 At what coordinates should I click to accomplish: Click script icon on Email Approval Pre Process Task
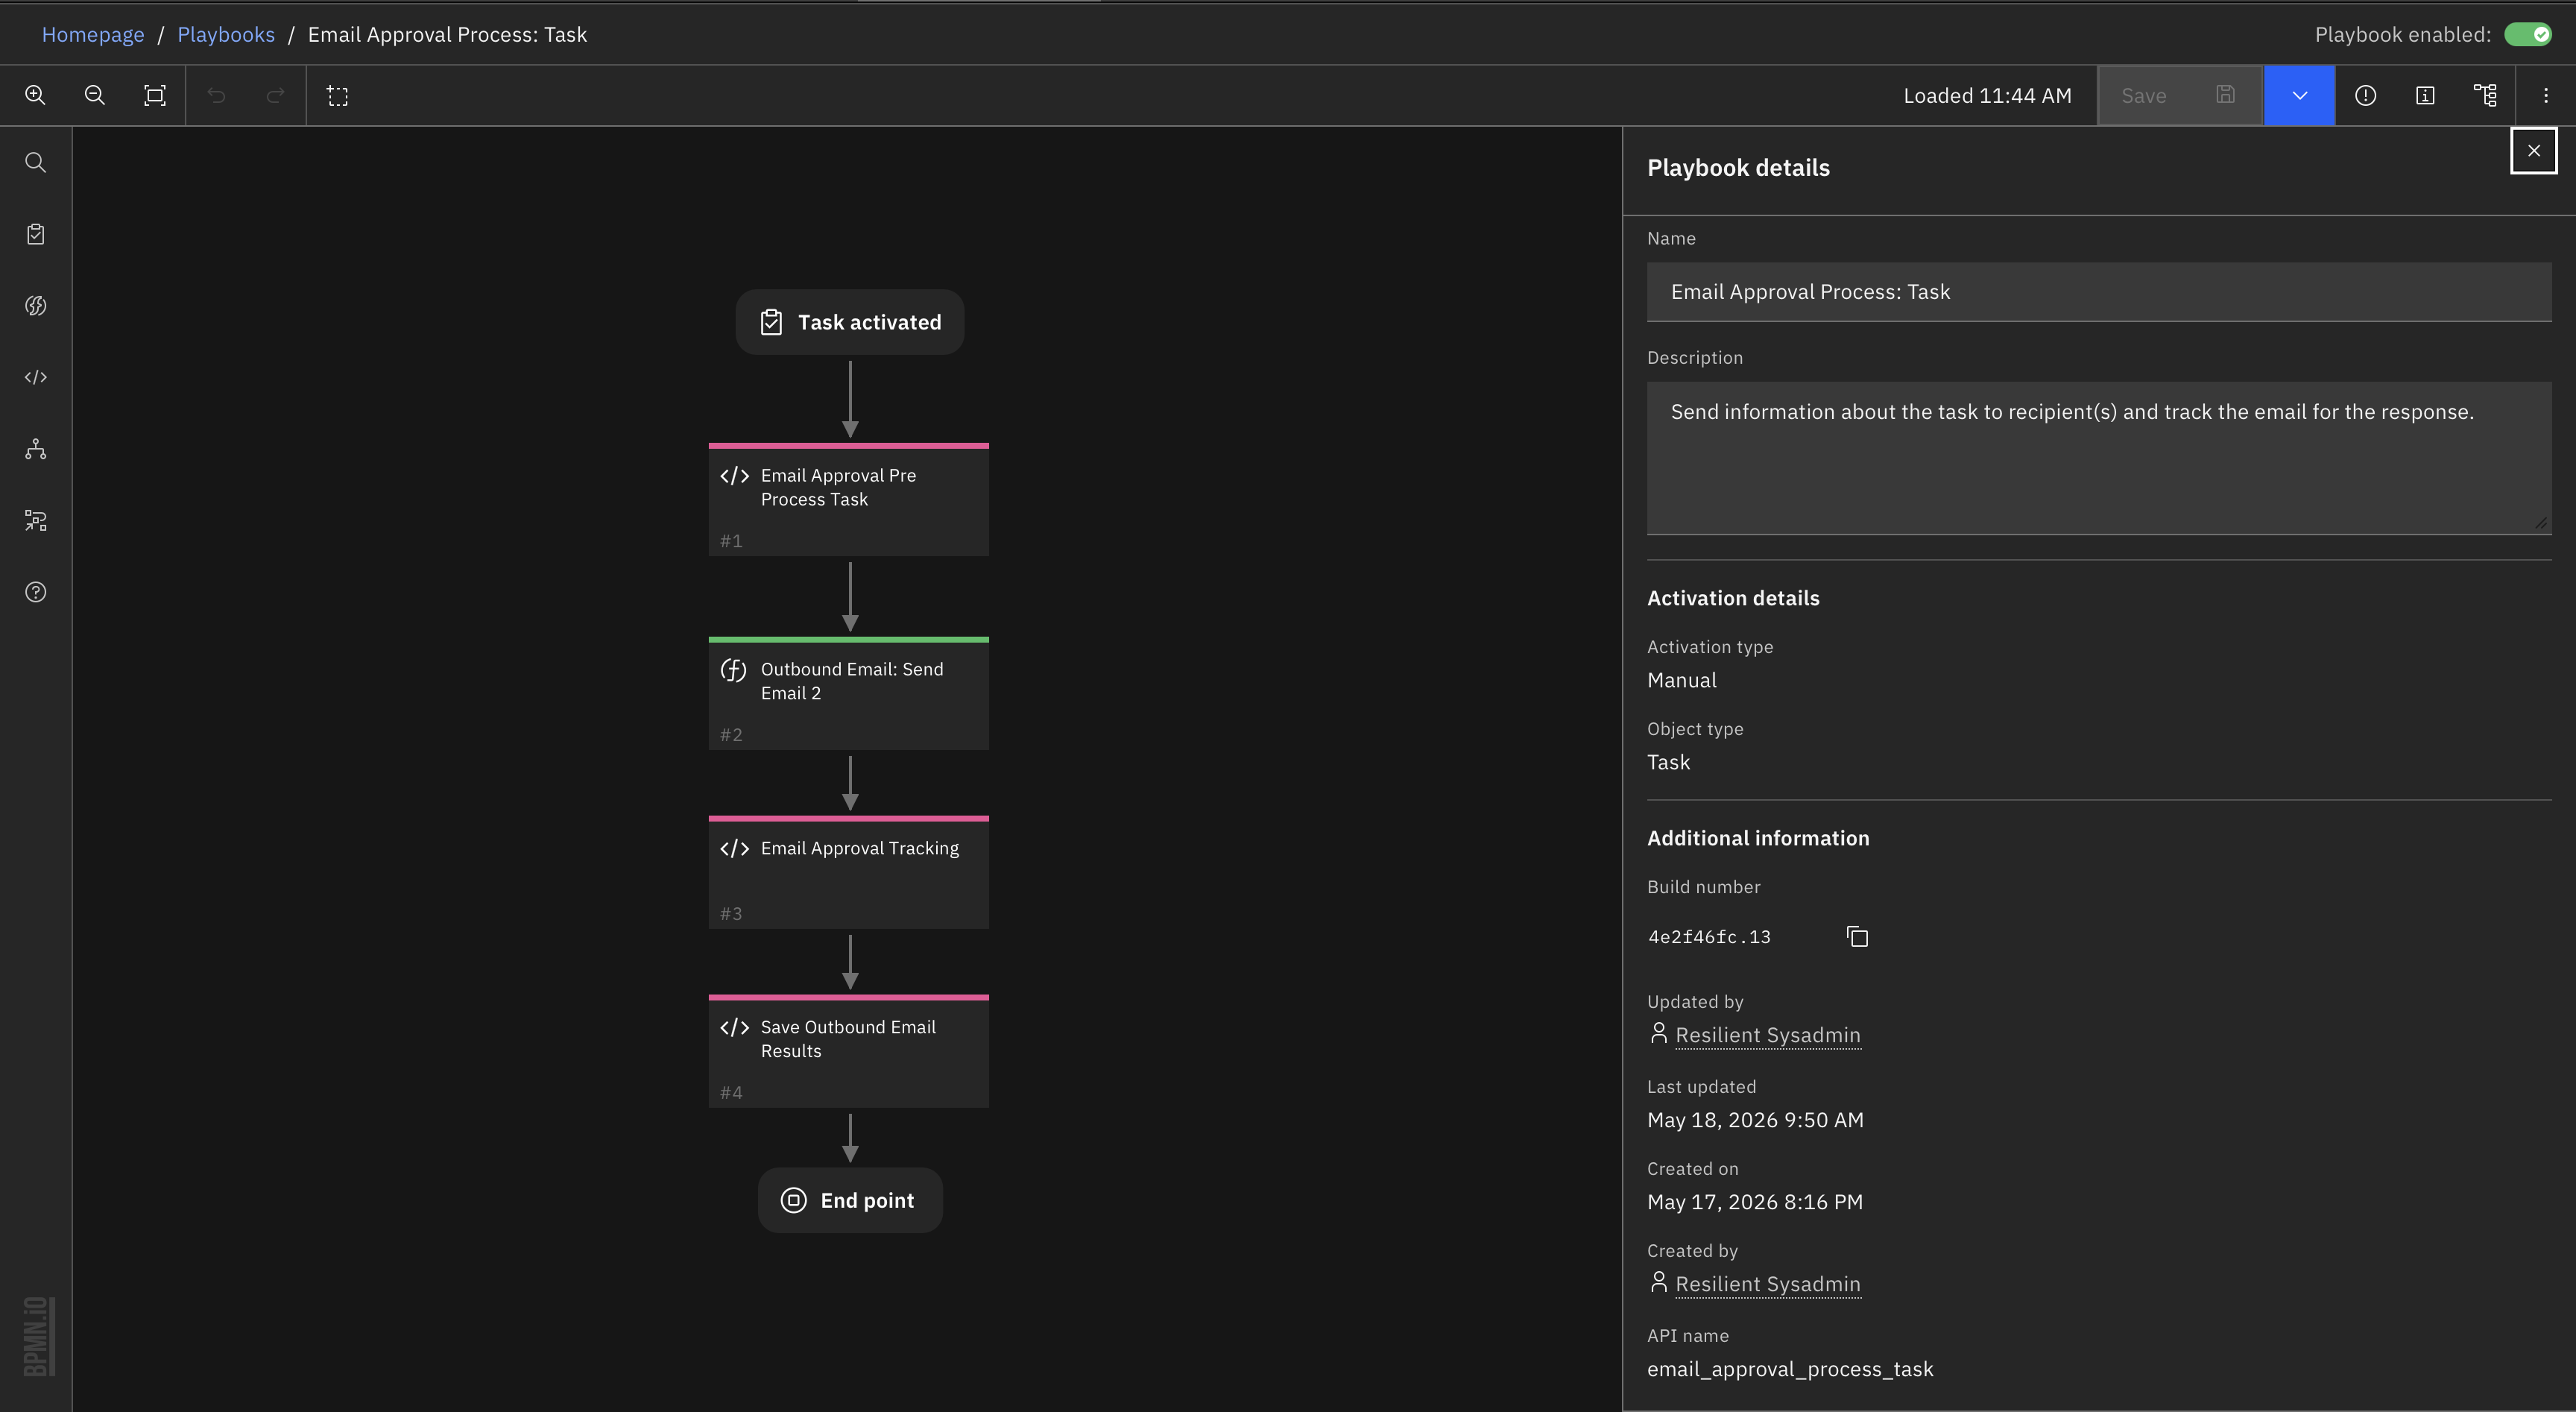point(735,476)
